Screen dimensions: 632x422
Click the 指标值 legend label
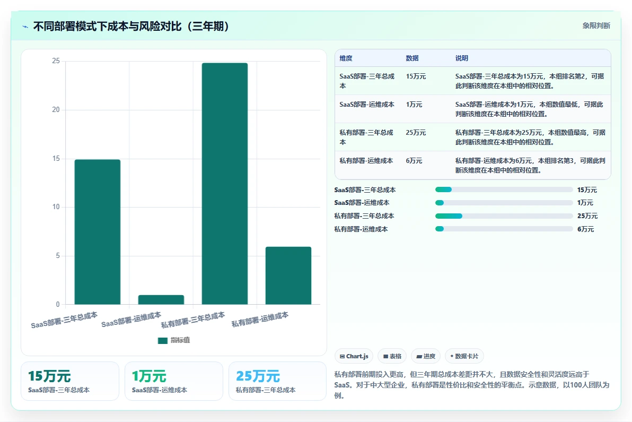(x=180, y=340)
